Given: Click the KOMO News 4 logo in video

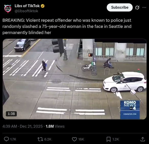Looking at the screenshot, I should pos(130,110).
